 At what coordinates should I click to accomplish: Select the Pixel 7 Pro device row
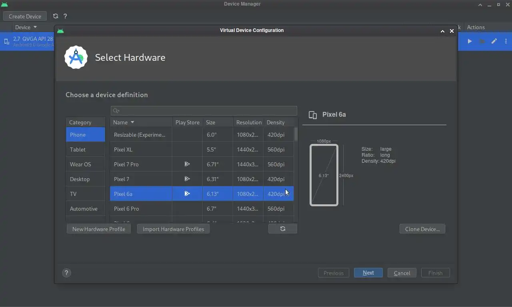tap(202, 164)
